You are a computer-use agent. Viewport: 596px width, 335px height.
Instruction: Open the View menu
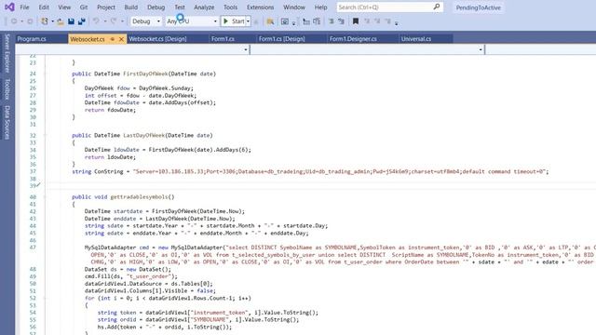click(64, 7)
